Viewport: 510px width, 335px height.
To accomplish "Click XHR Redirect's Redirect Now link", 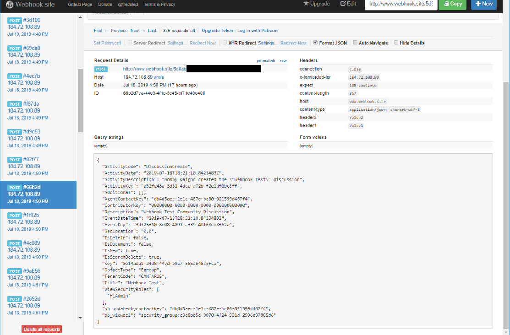I will pyautogui.click(x=293, y=43).
